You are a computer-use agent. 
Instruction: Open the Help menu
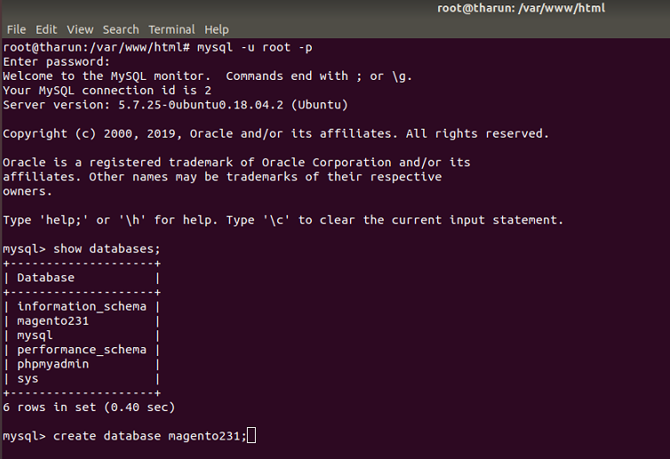tap(216, 29)
